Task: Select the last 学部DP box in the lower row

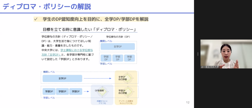Action: click(x=76, y=91)
